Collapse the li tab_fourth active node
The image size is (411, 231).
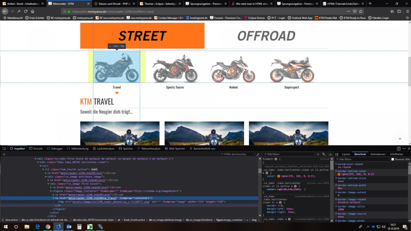[x=43, y=169]
